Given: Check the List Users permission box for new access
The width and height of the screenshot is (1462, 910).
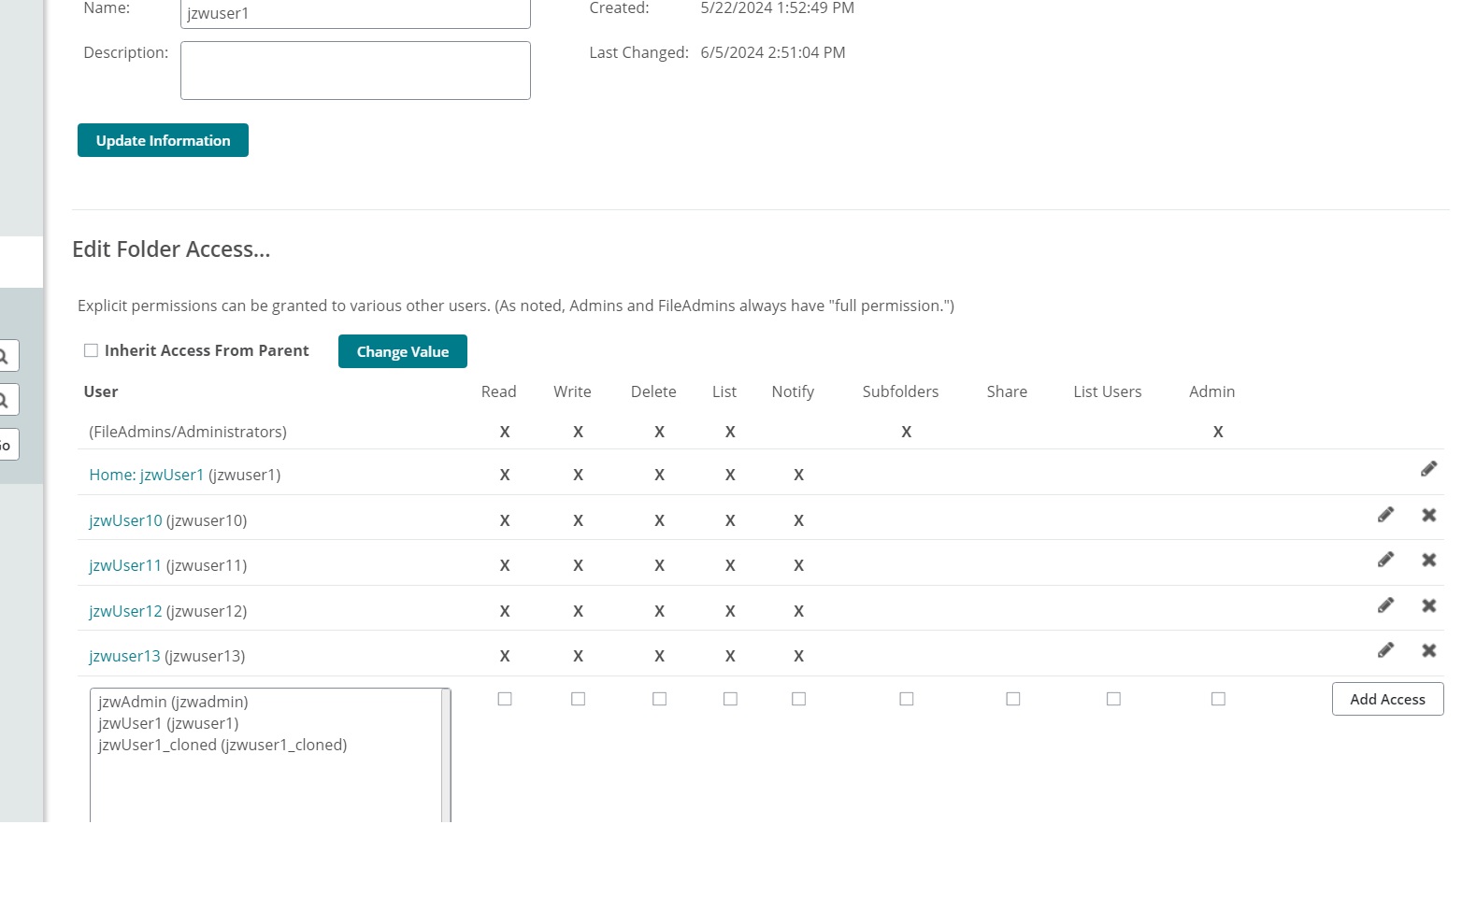Looking at the screenshot, I should pos(1113,699).
